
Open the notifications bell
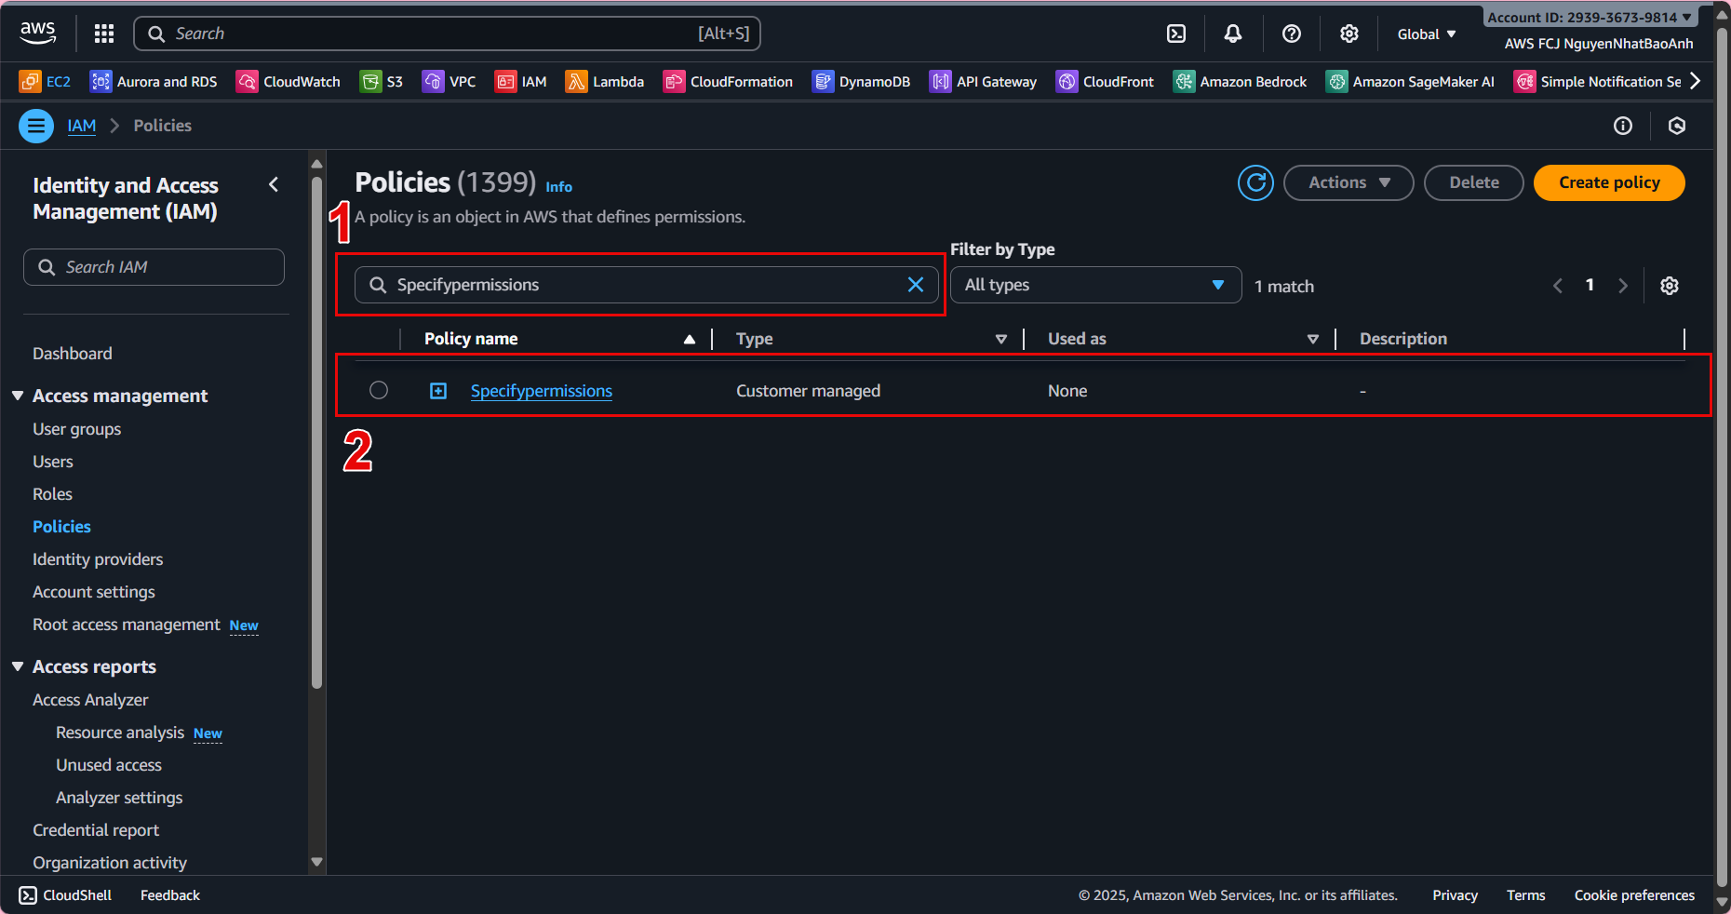[1233, 34]
